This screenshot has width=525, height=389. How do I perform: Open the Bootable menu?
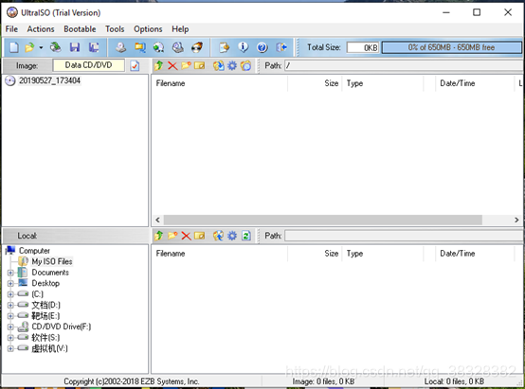click(x=80, y=29)
